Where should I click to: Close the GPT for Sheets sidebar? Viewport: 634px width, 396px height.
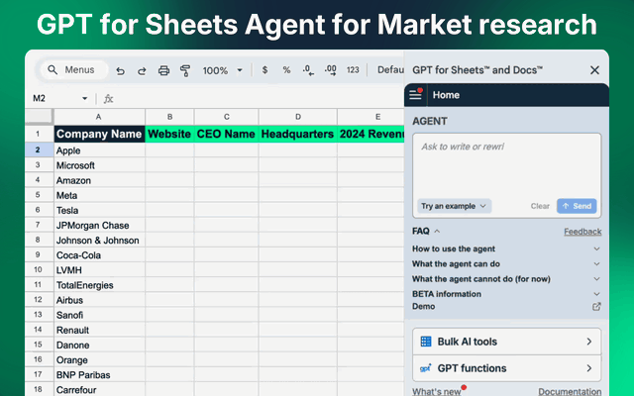click(594, 70)
